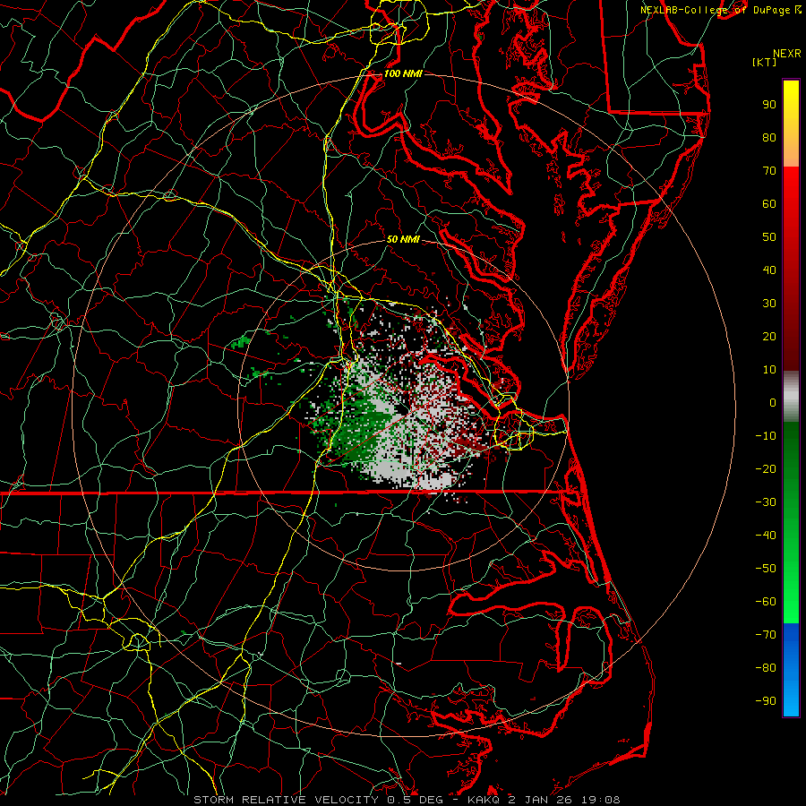Click the -30 value on velocity scale

[x=766, y=502]
